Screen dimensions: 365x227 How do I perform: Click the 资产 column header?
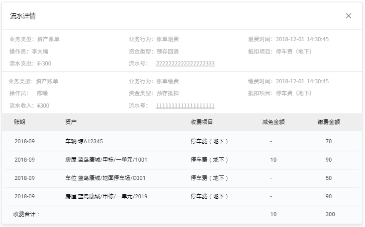point(71,122)
